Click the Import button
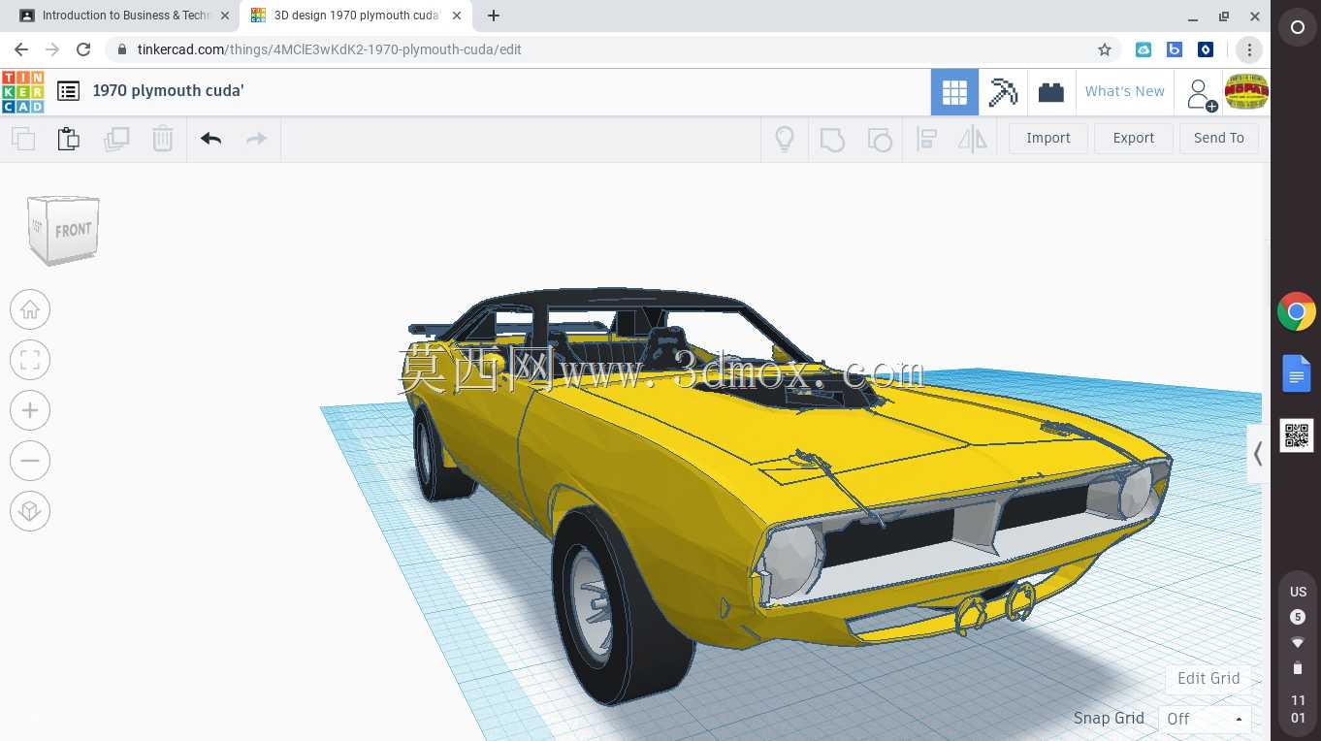Image resolution: width=1321 pixels, height=741 pixels. 1048,138
